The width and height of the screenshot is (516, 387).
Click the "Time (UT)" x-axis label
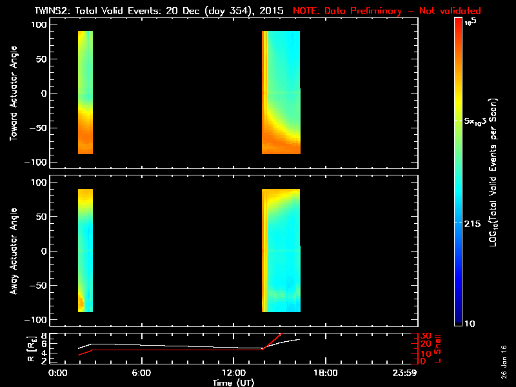(x=233, y=382)
